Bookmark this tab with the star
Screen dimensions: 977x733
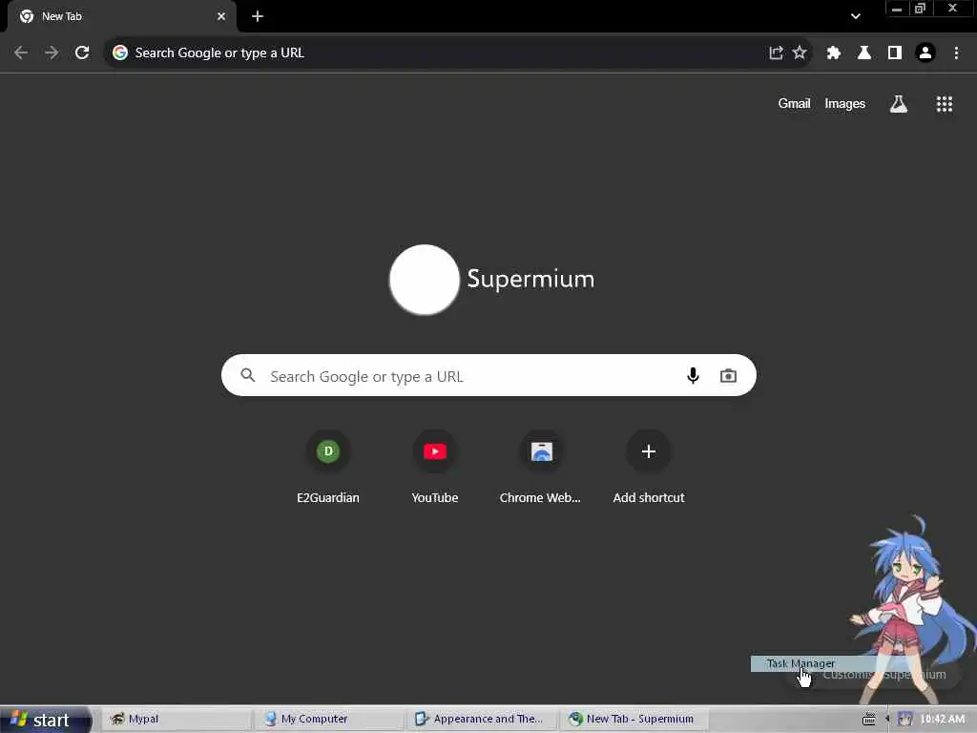click(x=800, y=53)
